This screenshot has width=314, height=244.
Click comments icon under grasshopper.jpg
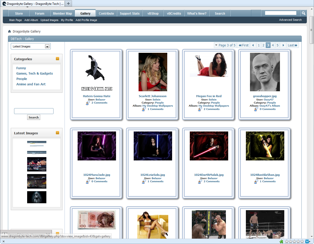tap(256, 109)
